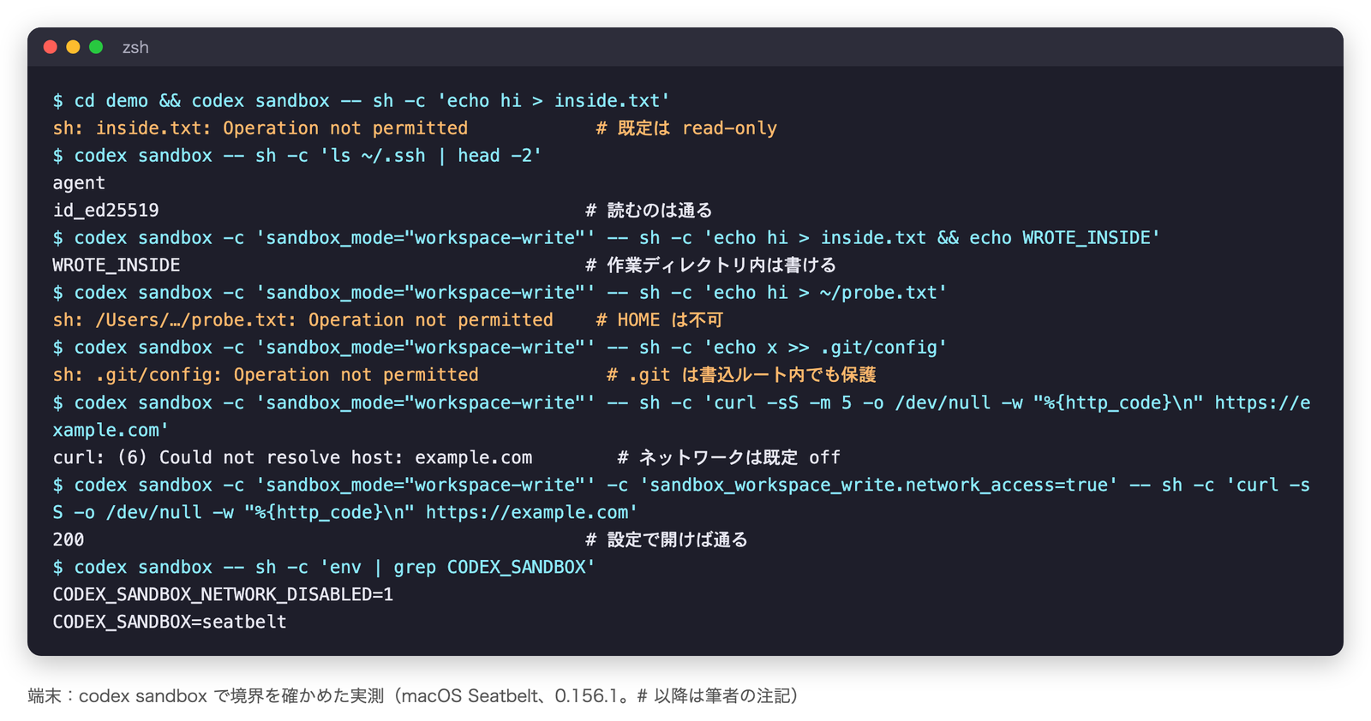The image size is (1371, 721).
Task: Click the "# 作業ディレクトリ内は書ける" comment
Action: point(711,265)
